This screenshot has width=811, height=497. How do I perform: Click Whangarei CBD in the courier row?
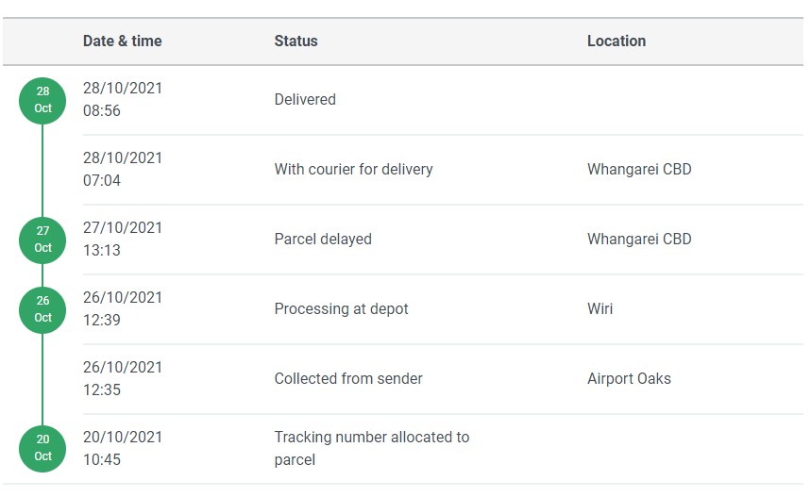tap(639, 170)
